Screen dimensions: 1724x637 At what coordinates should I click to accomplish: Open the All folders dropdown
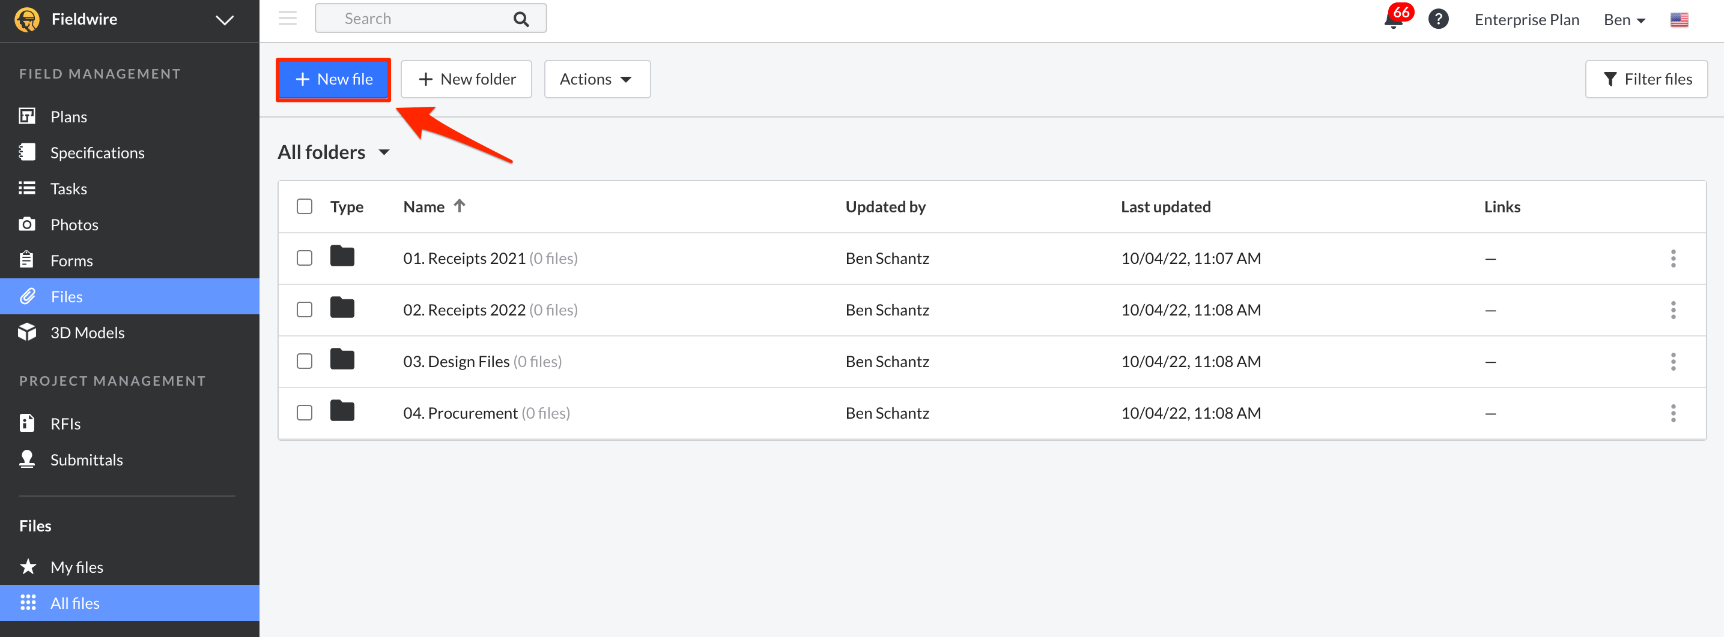pyautogui.click(x=333, y=152)
